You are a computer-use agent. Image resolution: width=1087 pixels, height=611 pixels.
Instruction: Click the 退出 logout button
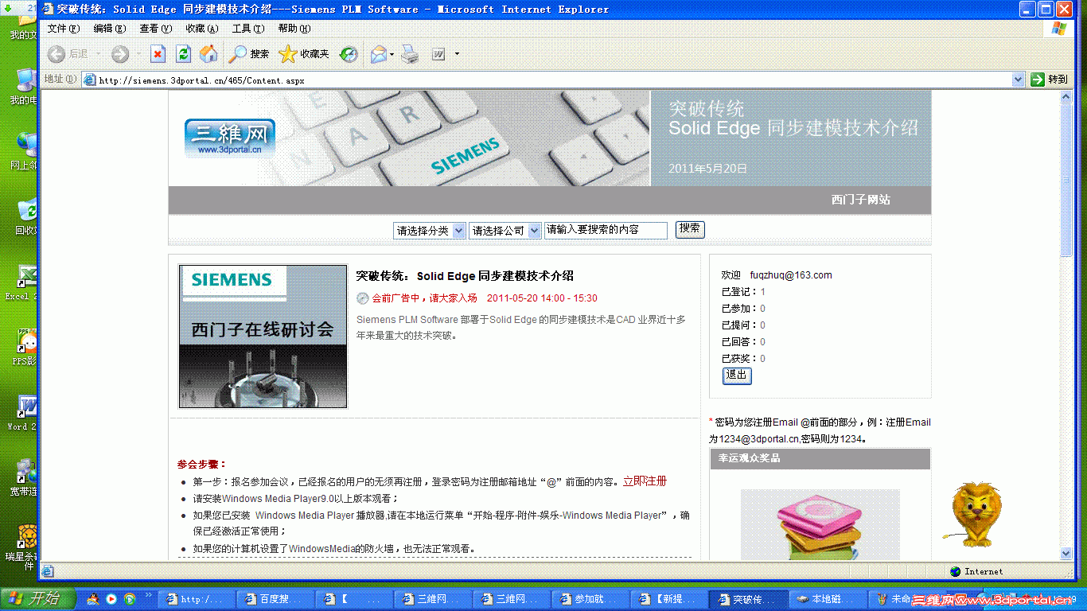click(737, 376)
